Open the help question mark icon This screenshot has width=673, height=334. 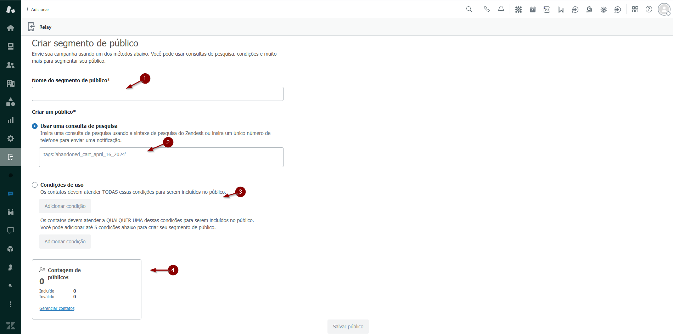(649, 9)
